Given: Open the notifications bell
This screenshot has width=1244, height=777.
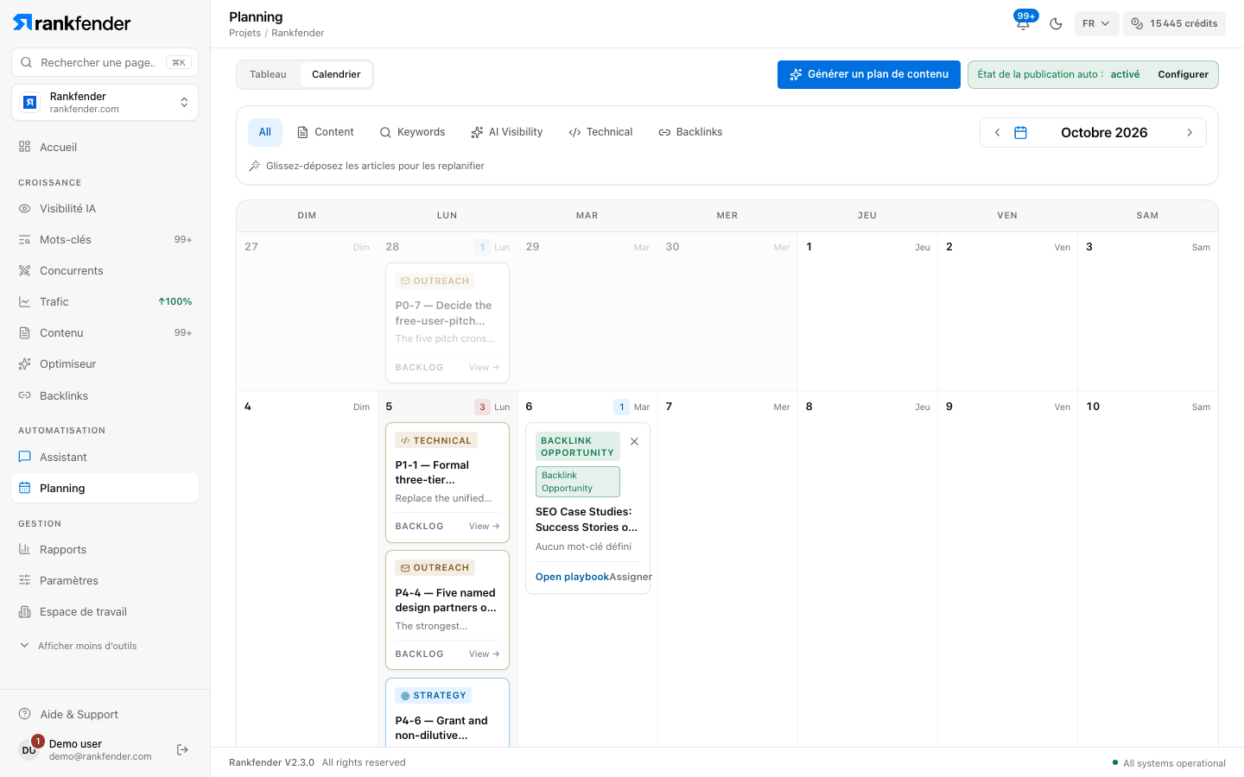Looking at the screenshot, I should pyautogui.click(x=1023, y=23).
